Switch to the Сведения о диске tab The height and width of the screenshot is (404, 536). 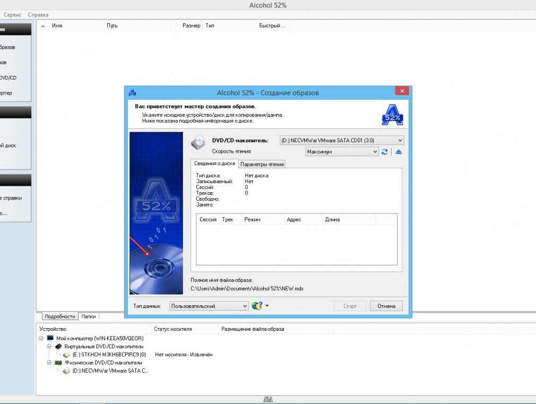click(x=215, y=164)
